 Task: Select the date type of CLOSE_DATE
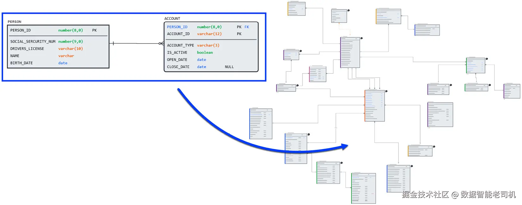(x=202, y=67)
